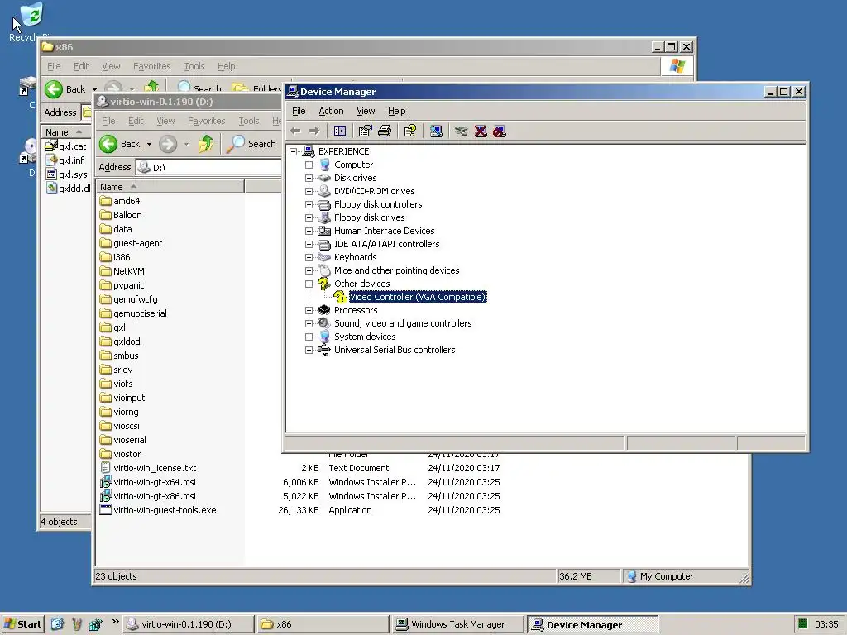847x635 pixels.
Task: Open Favorites menu in virtio-win window
Action: tap(206, 121)
